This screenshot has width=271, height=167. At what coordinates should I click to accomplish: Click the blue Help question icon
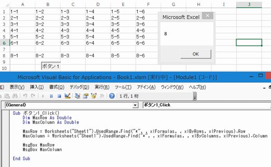pyautogui.click(x=112, y=96)
